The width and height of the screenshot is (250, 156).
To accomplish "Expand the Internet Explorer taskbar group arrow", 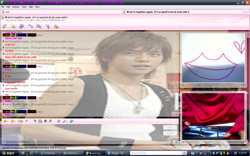I will (x=60, y=153).
